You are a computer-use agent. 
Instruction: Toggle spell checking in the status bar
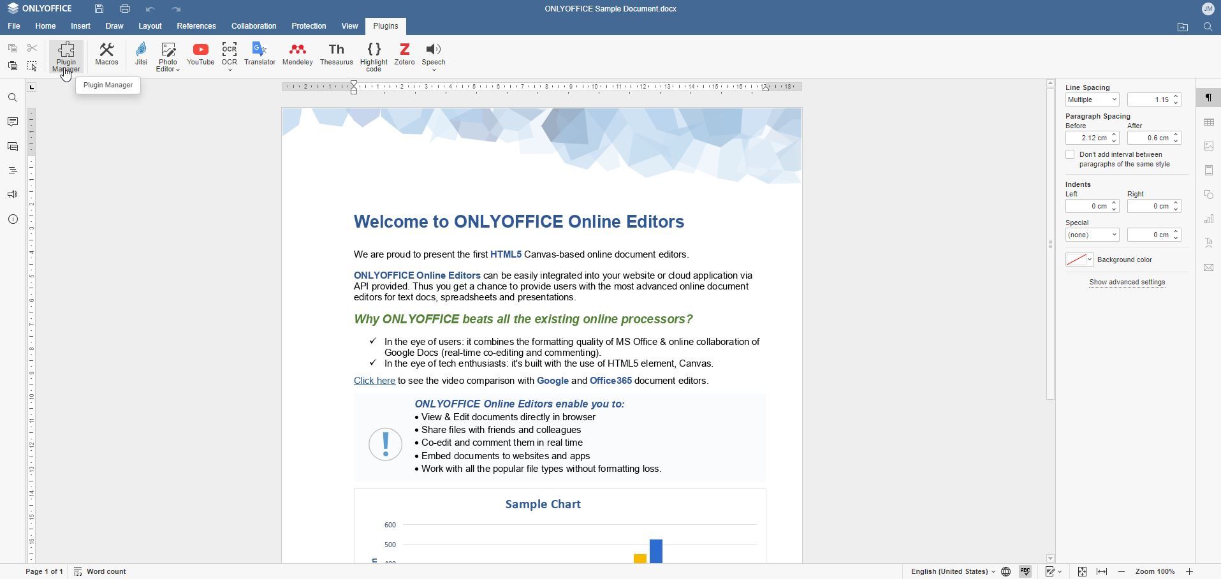point(1024,571)
